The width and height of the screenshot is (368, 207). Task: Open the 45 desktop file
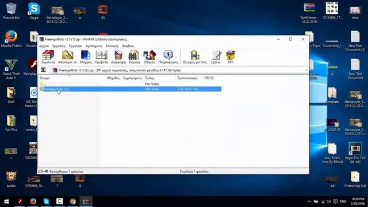(x=103, y=11)
